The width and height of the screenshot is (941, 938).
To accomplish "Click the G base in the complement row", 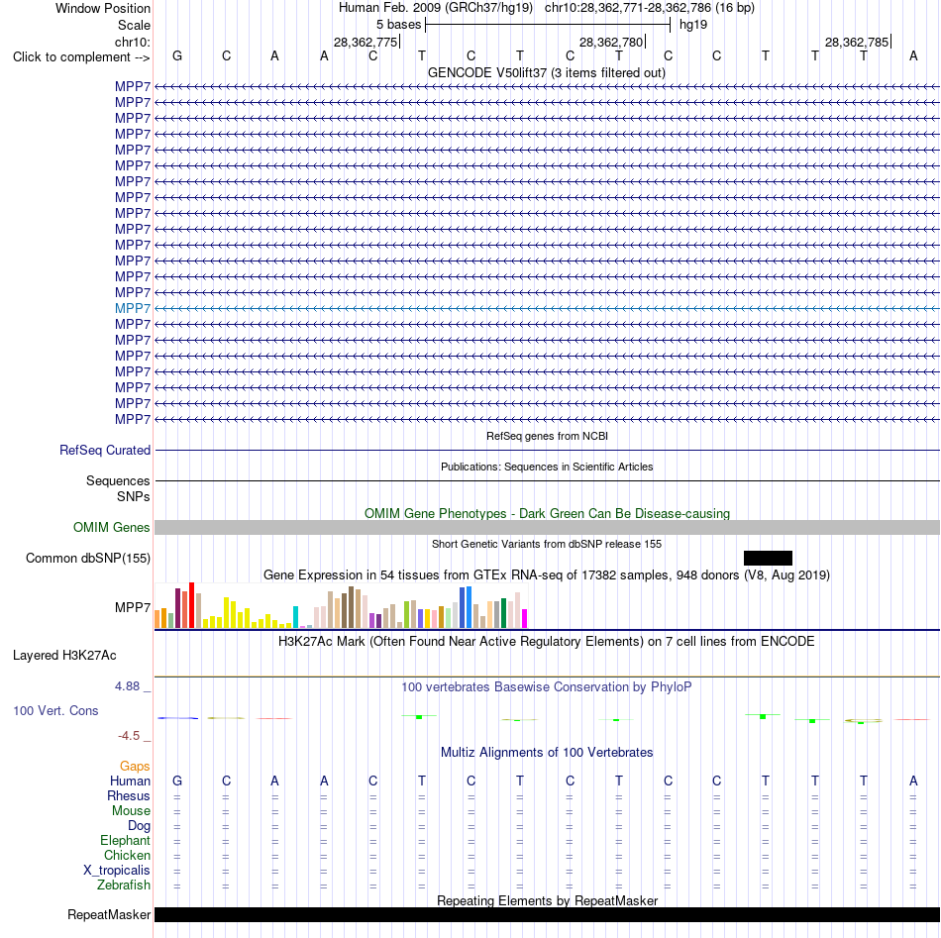I will click(x=177, y=55).
